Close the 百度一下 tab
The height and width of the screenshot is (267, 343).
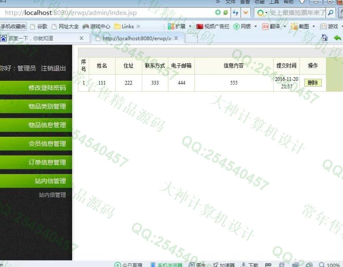tap(82, 38)
